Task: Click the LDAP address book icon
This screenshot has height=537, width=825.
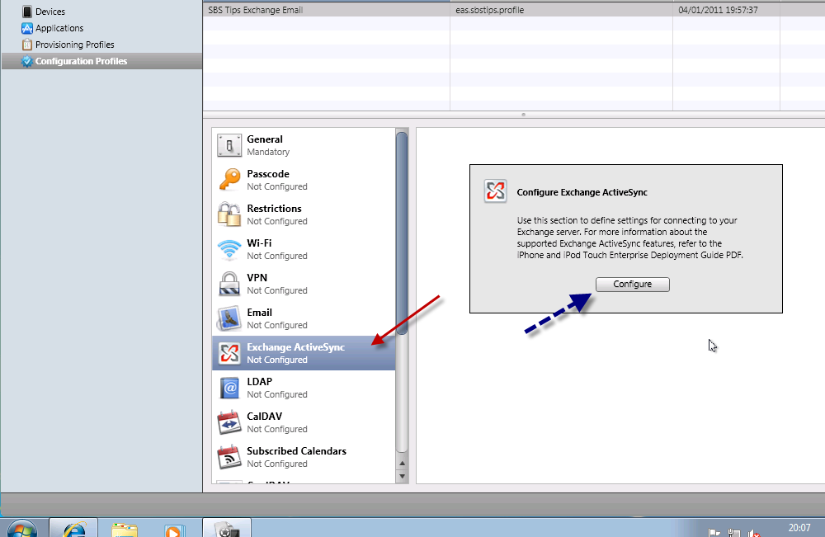Action: pyautogui.click(x=229, y=388)
